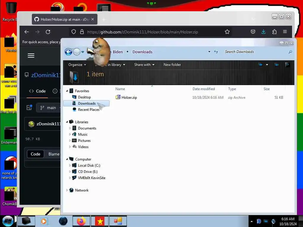The image size is (303, 227).
Task: Expand the Documents library node
Action: [70, 128]
